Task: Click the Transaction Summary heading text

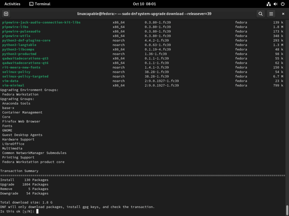Action: tap(19, 171)
